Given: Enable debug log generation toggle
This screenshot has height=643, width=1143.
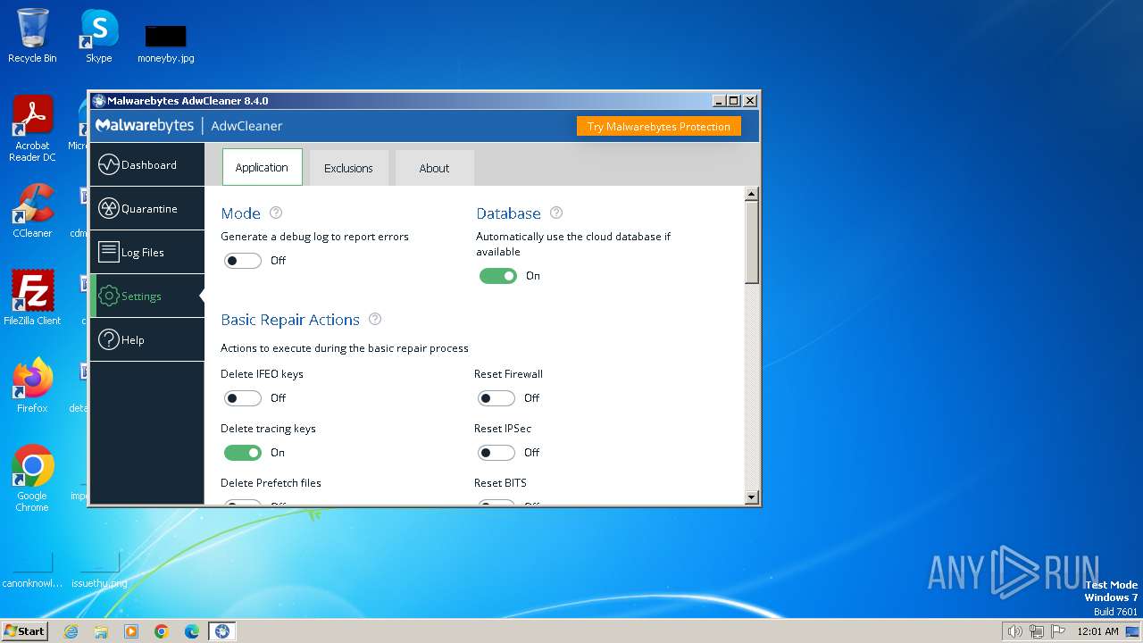Looking at the screenshot, I should (242, 261).
